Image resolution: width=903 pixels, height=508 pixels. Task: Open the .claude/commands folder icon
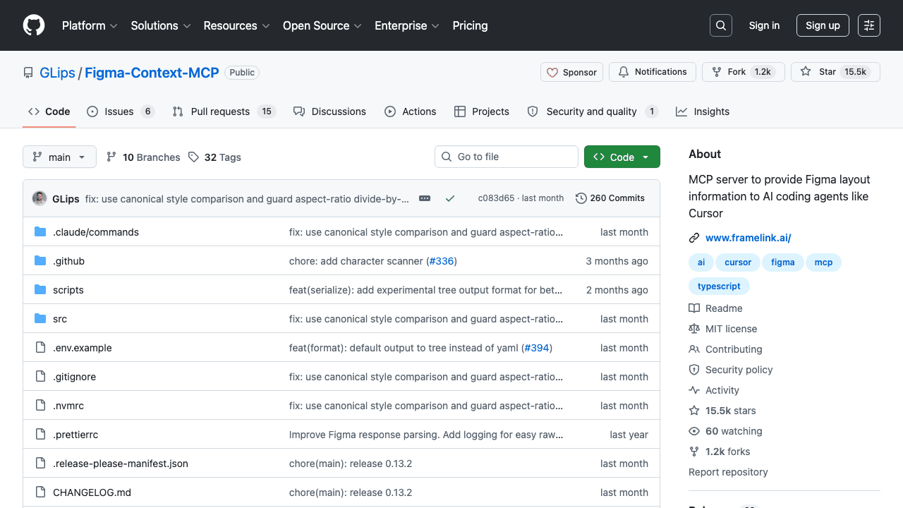point(40,232)
